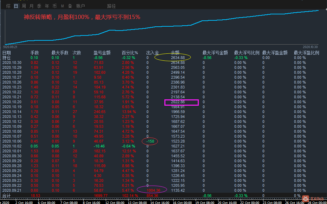Open the 季 quarterly tab
327x204 pixels.
click(39, 6)
